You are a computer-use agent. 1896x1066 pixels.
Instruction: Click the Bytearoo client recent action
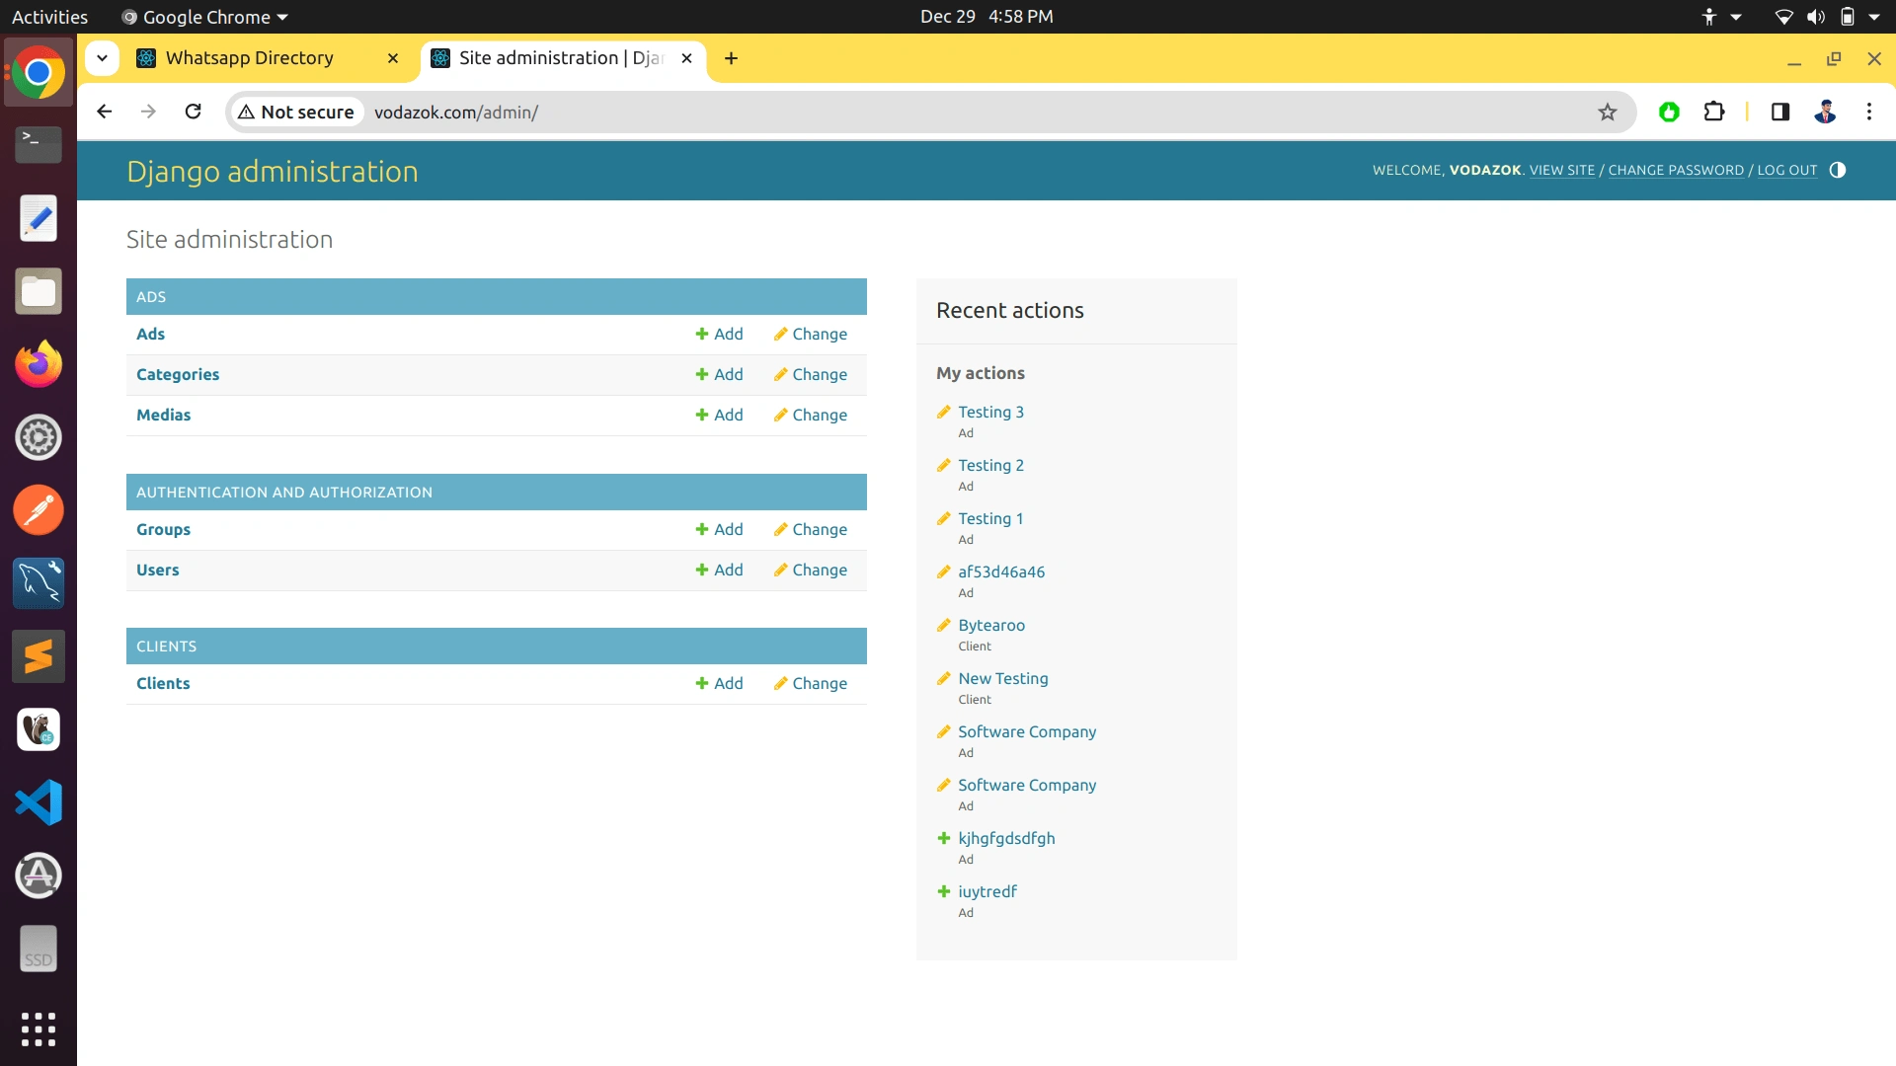coord(992,625)
